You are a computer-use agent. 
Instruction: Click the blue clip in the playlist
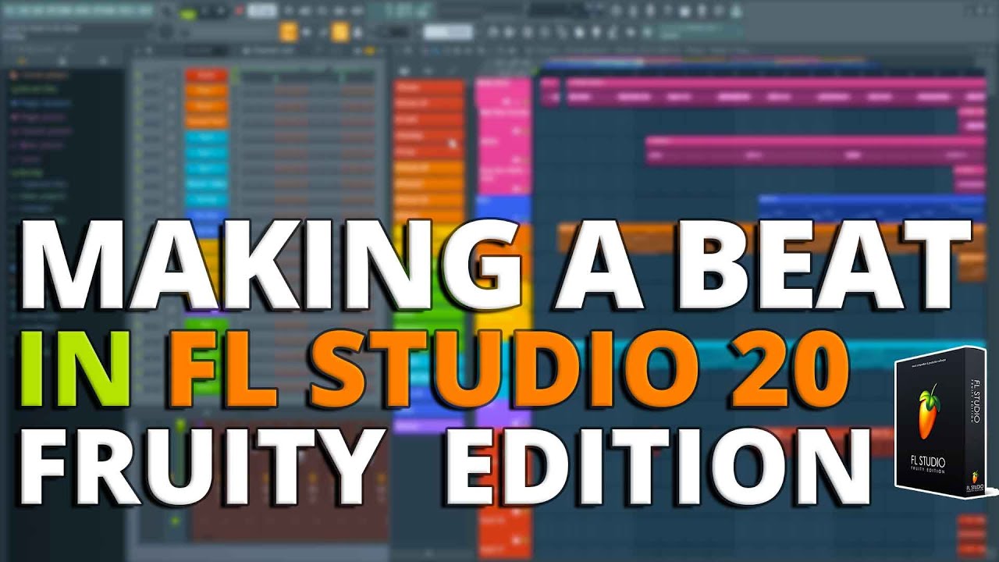point(872,208)
